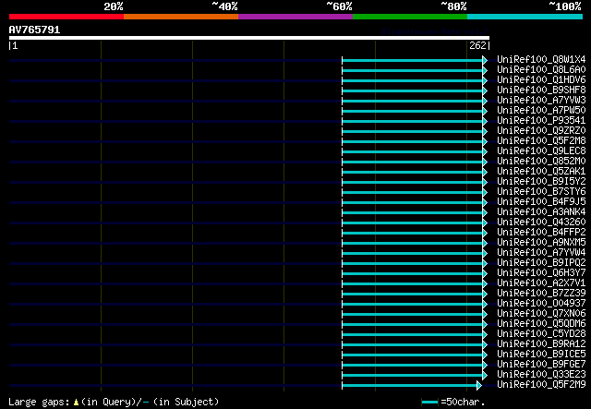Image resolution: width=591 pixels, height=409 pixels.
Task: Select the UniRef100_B7ZZ39 label
Action: point(541,294)
